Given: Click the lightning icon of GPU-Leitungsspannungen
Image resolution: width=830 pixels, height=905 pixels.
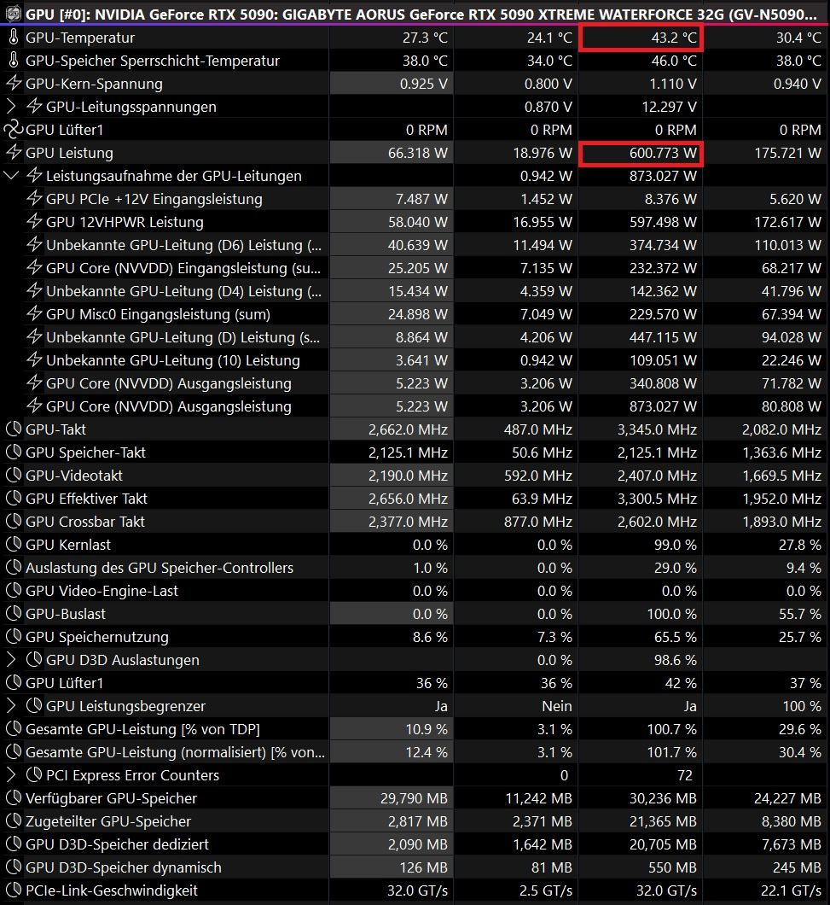Looking at the screenshot, I should (34, 106).
